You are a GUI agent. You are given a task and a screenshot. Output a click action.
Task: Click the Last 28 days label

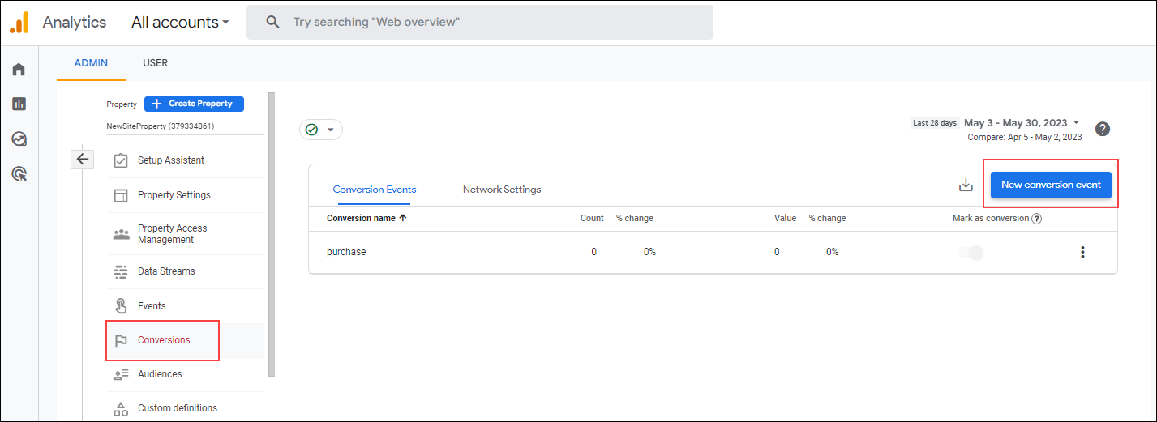pyautogui.click(x=935, y=123)
